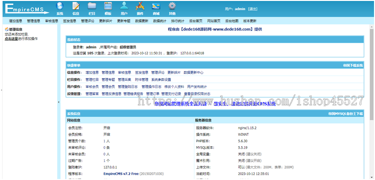
Task: Click the EmpireCMS v7.2 Free version link
Action: [x=121, y=174]
